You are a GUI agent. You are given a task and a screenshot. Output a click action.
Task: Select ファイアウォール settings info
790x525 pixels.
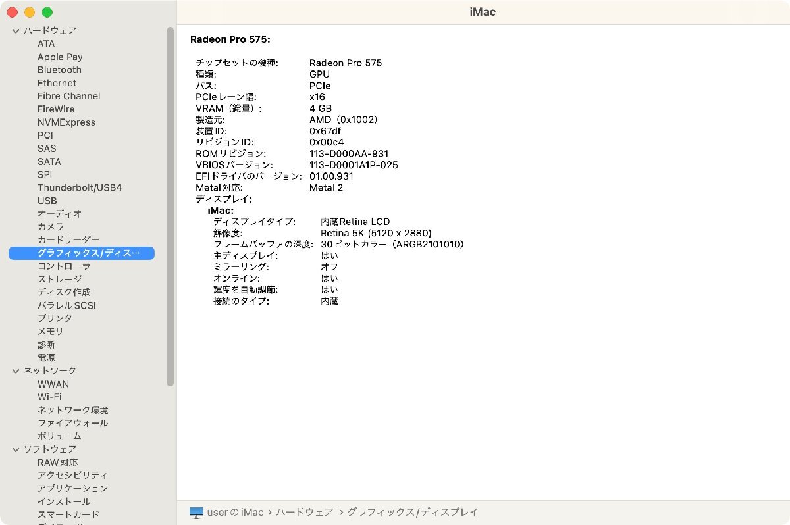pyautogui.click(x=72, y=423)
